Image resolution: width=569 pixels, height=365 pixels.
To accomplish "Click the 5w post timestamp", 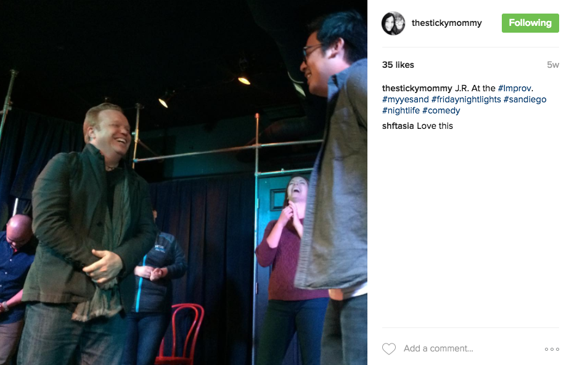I will click(553, 65).
